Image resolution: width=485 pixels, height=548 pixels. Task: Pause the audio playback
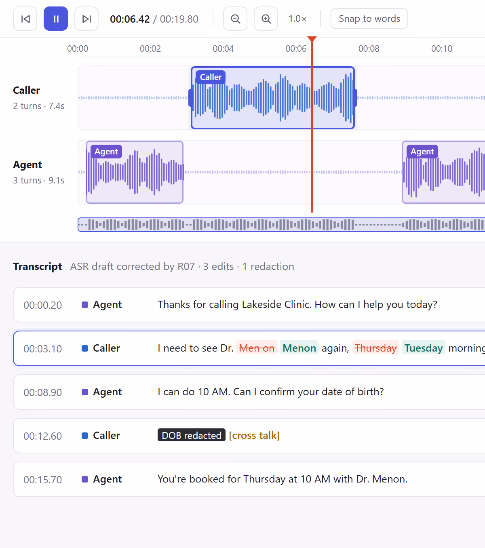(x=56, y=19)
